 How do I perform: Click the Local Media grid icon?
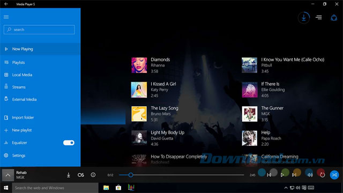coord(6,75)
